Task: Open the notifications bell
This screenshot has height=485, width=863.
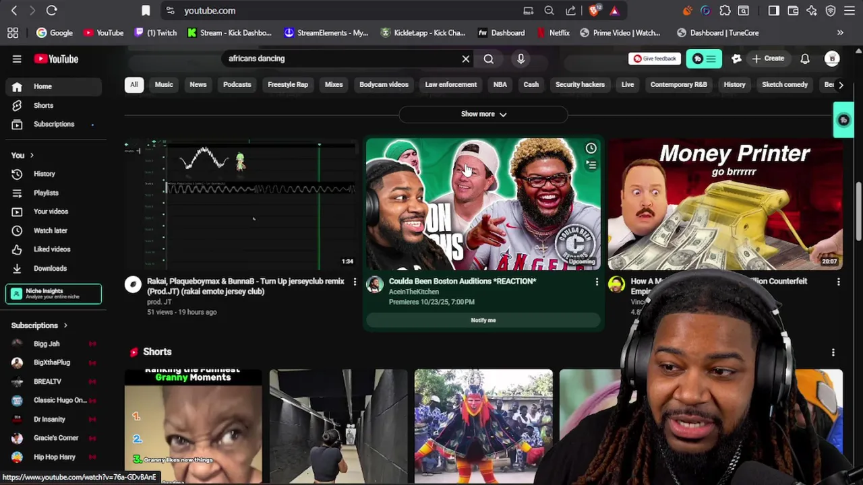Action: tap(804, 59)
